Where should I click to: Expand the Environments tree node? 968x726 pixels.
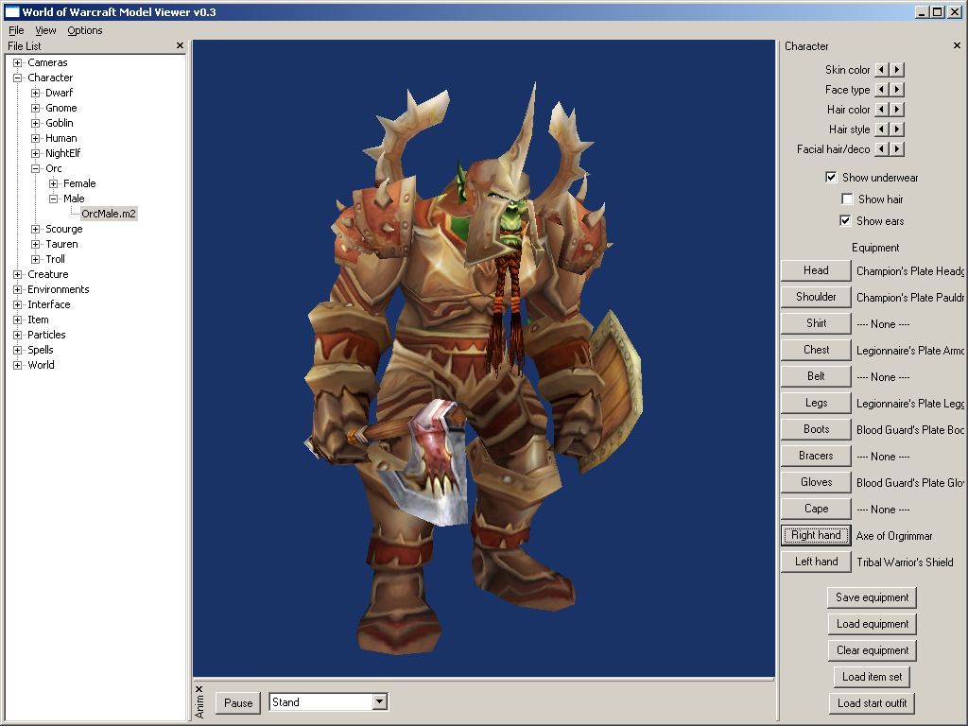(x=18, y=289)
